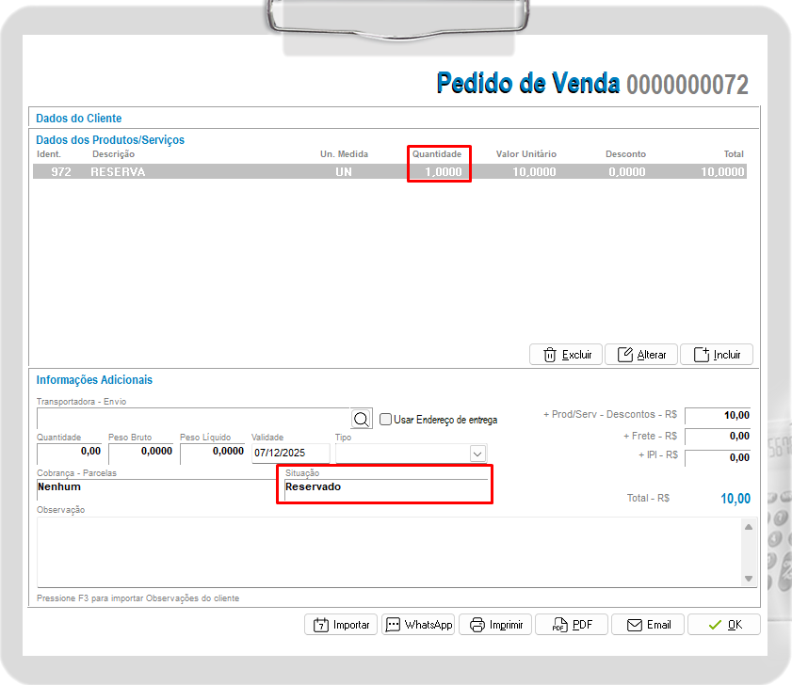Export order using PDF button
The image size is (792, 685).
(x=572, y=625)
